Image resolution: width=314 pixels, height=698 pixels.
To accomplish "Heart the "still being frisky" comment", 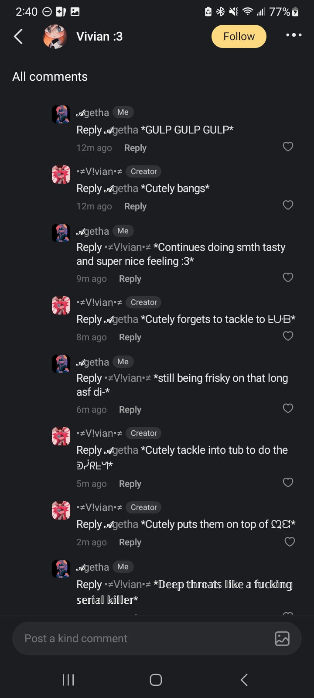I will tap(288, 408).
